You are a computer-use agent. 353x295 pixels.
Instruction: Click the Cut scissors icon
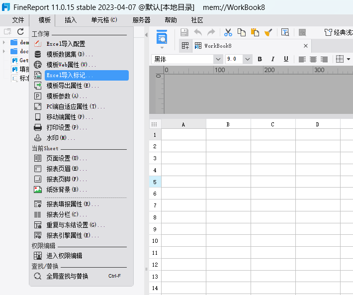coord(228,32)
